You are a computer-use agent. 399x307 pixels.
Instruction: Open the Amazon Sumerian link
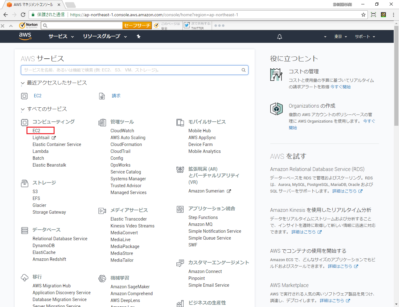206,191
